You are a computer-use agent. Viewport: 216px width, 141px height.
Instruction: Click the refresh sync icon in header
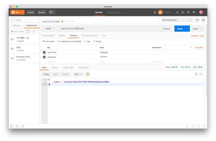click(x=177, y=12)
